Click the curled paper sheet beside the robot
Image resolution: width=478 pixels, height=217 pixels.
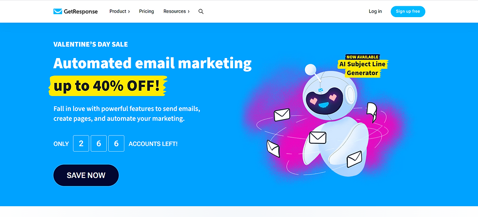(372, 112)
